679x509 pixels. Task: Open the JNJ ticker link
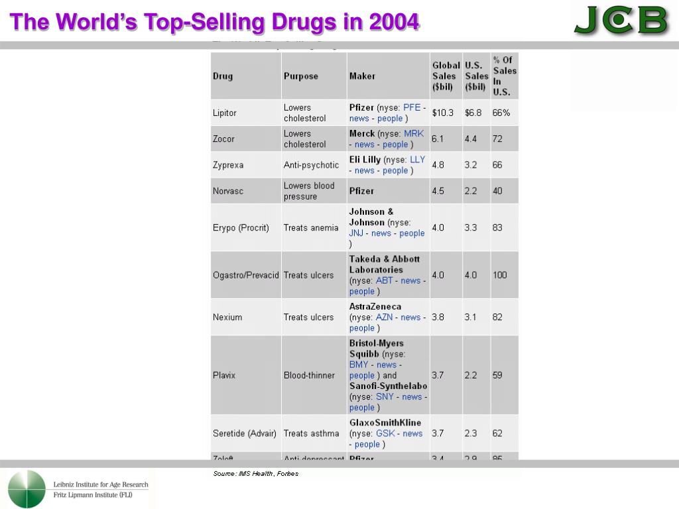tap(356, 233)
